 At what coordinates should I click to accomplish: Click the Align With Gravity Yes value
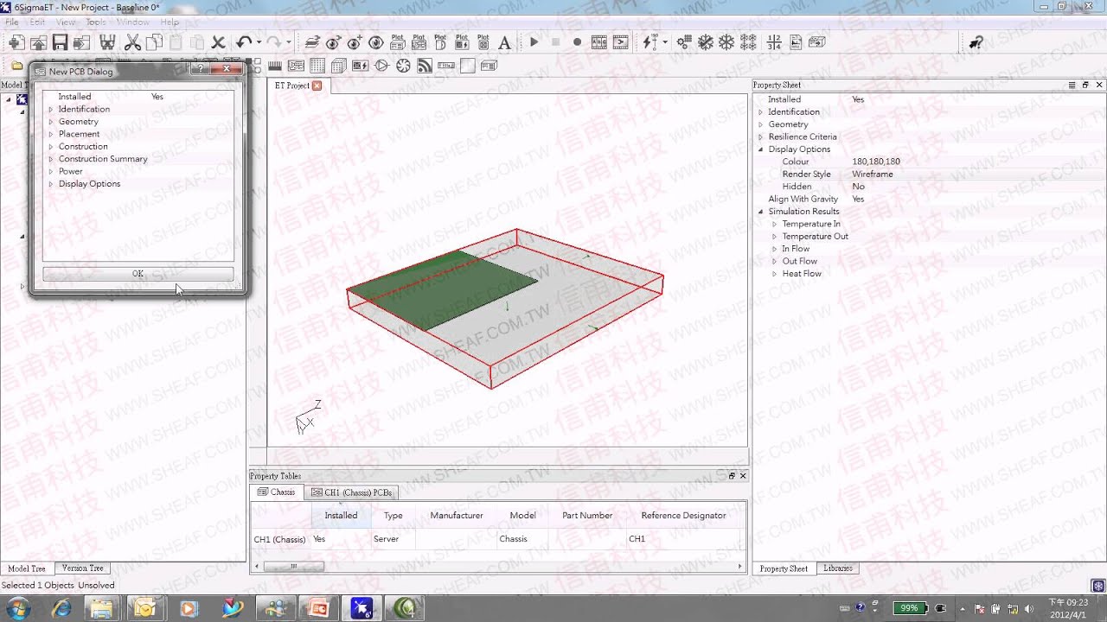[x=858, y=200]
